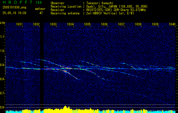Image resolution: width=178 pixels, height=113 pixels.
Task: Click the 1034 time axis marker
Action: (70, 24)
